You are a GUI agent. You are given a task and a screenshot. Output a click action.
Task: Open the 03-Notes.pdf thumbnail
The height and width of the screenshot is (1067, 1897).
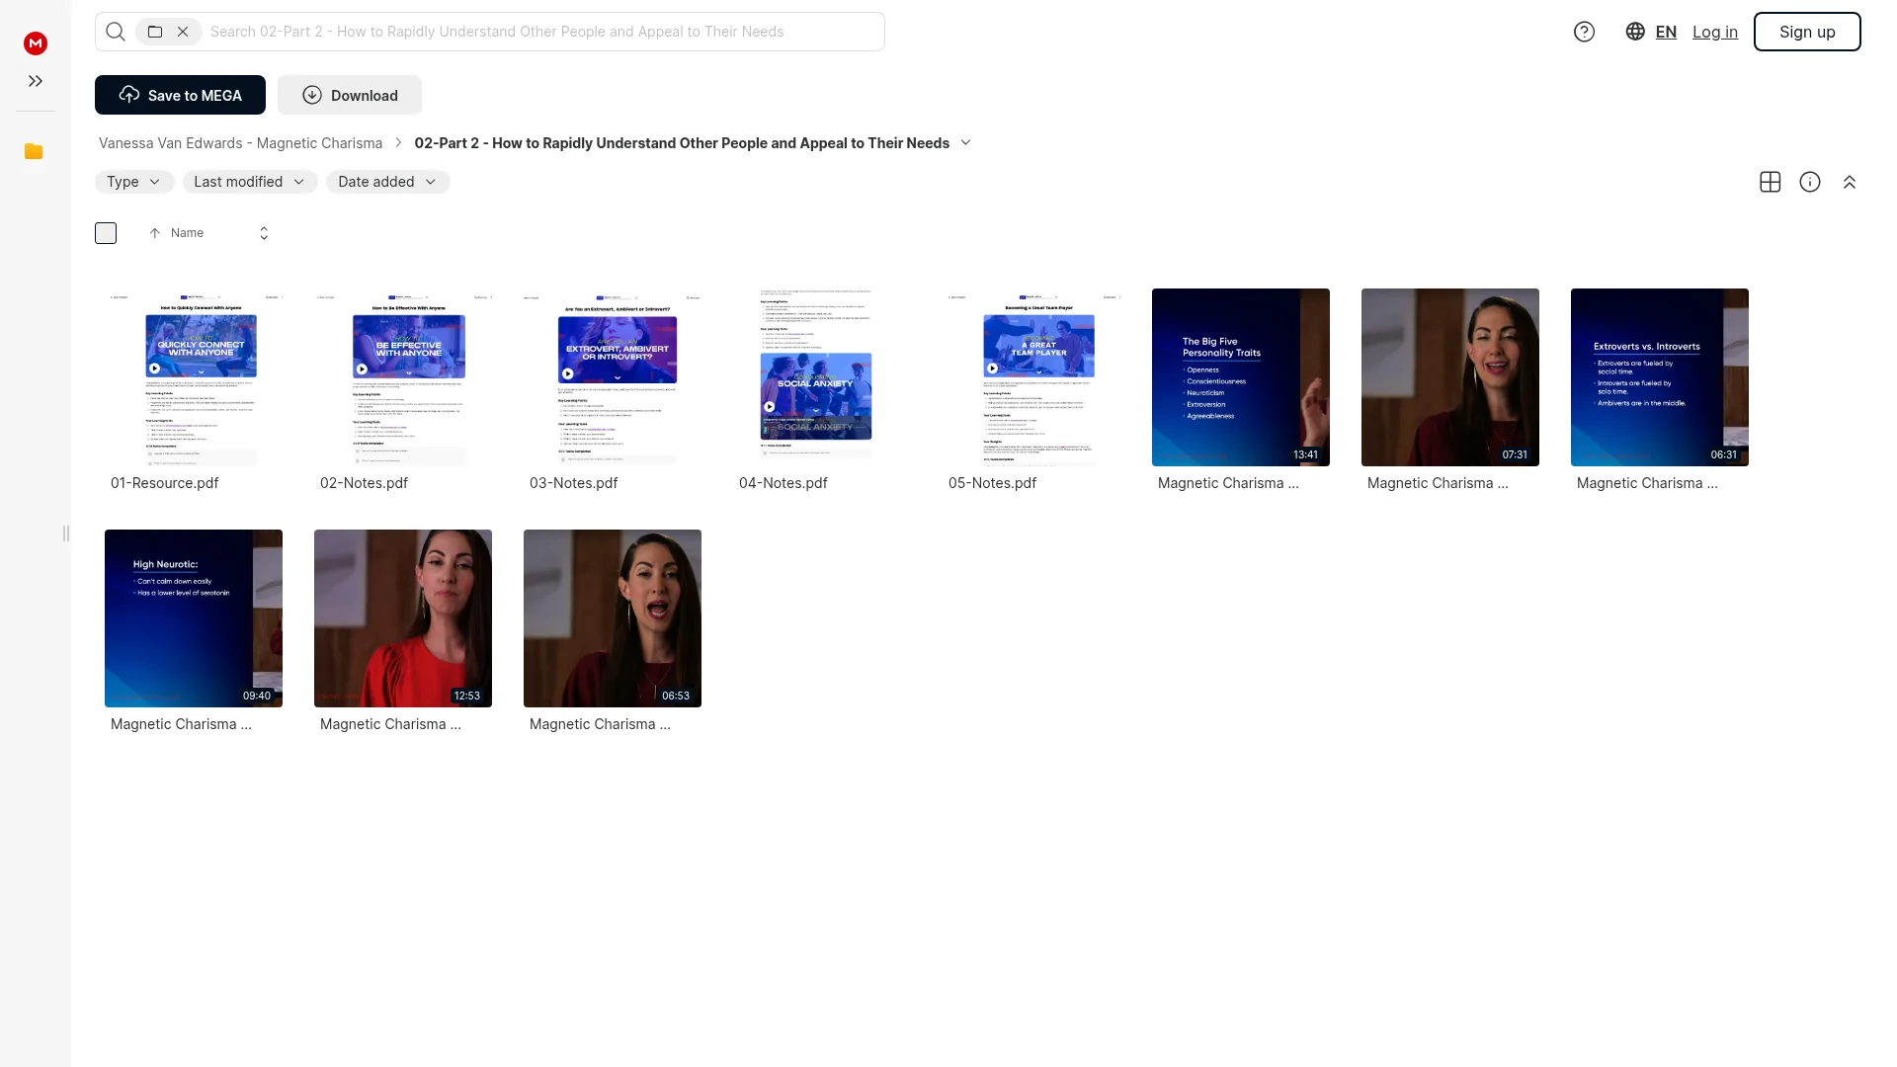click(613, 377)
